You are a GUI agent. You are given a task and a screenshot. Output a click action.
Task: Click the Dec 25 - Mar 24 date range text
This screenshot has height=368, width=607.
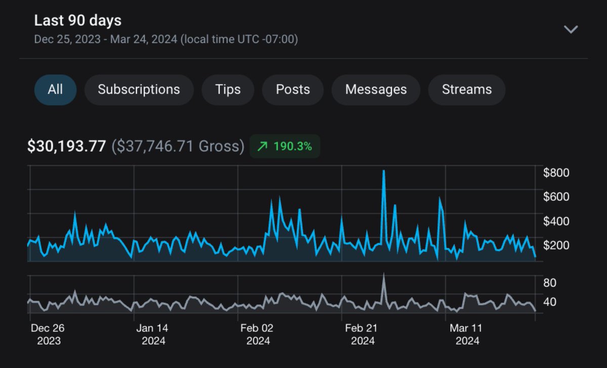(x=166, y=39)
